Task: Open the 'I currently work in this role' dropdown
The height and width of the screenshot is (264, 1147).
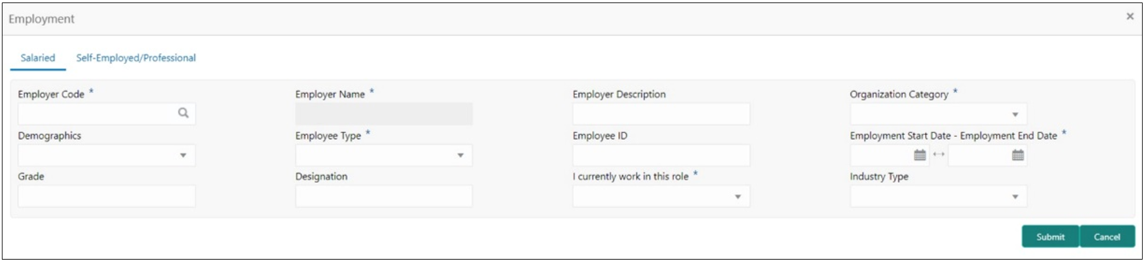Action: tap(738, 197)
